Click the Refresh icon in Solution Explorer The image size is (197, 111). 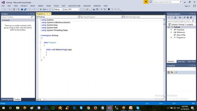[x=188, y=18]
